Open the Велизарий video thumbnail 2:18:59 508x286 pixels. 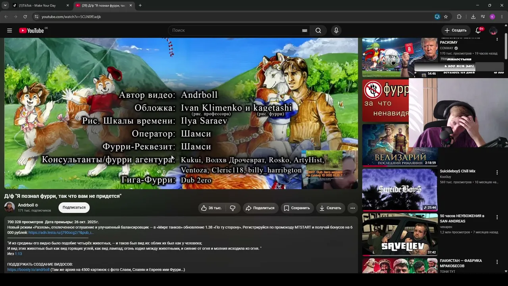tap(400, 145)
